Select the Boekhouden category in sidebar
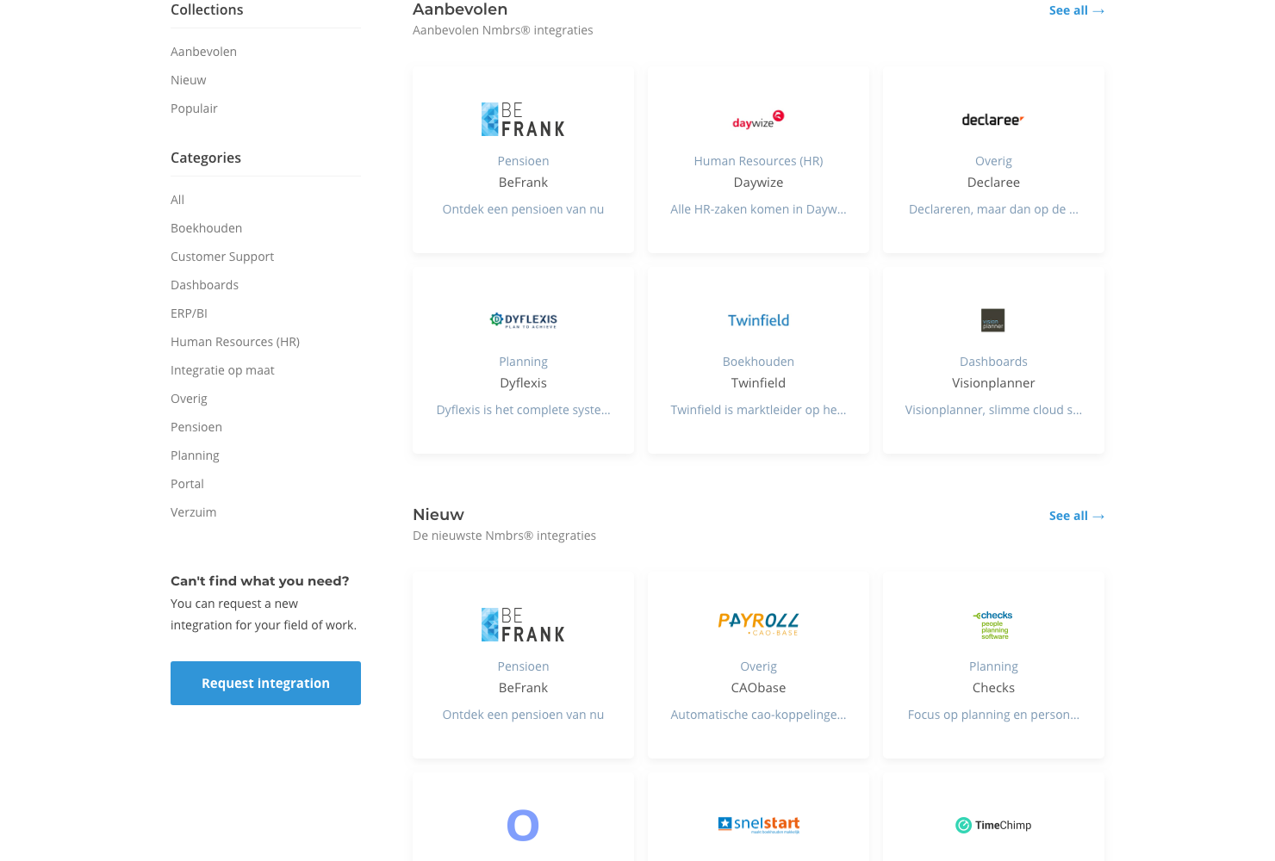 click(206, 228)
